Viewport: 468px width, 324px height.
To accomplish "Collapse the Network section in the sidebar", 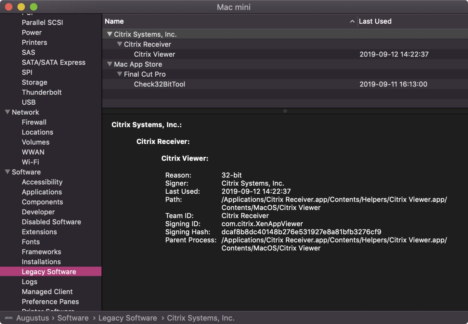I will tap(7, 112).
